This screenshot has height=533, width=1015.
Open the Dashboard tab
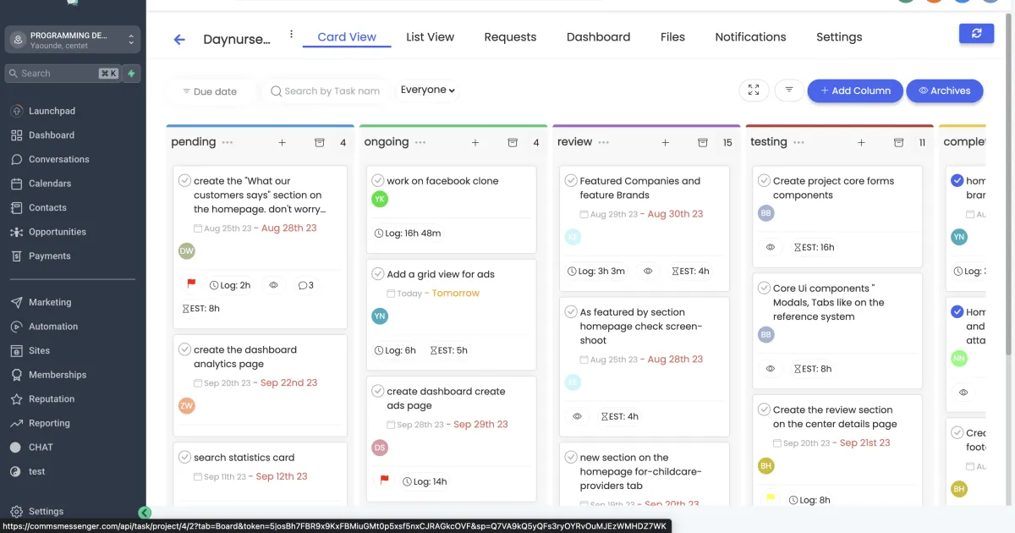click(598, 37)
